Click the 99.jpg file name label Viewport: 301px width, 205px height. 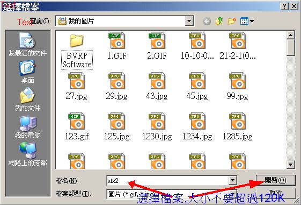(238, 96)
